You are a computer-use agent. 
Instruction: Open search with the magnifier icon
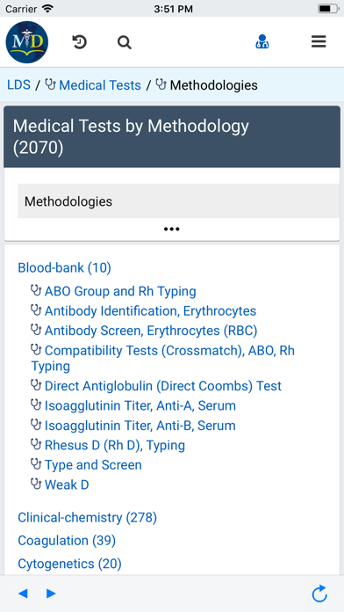click(125, 42)
